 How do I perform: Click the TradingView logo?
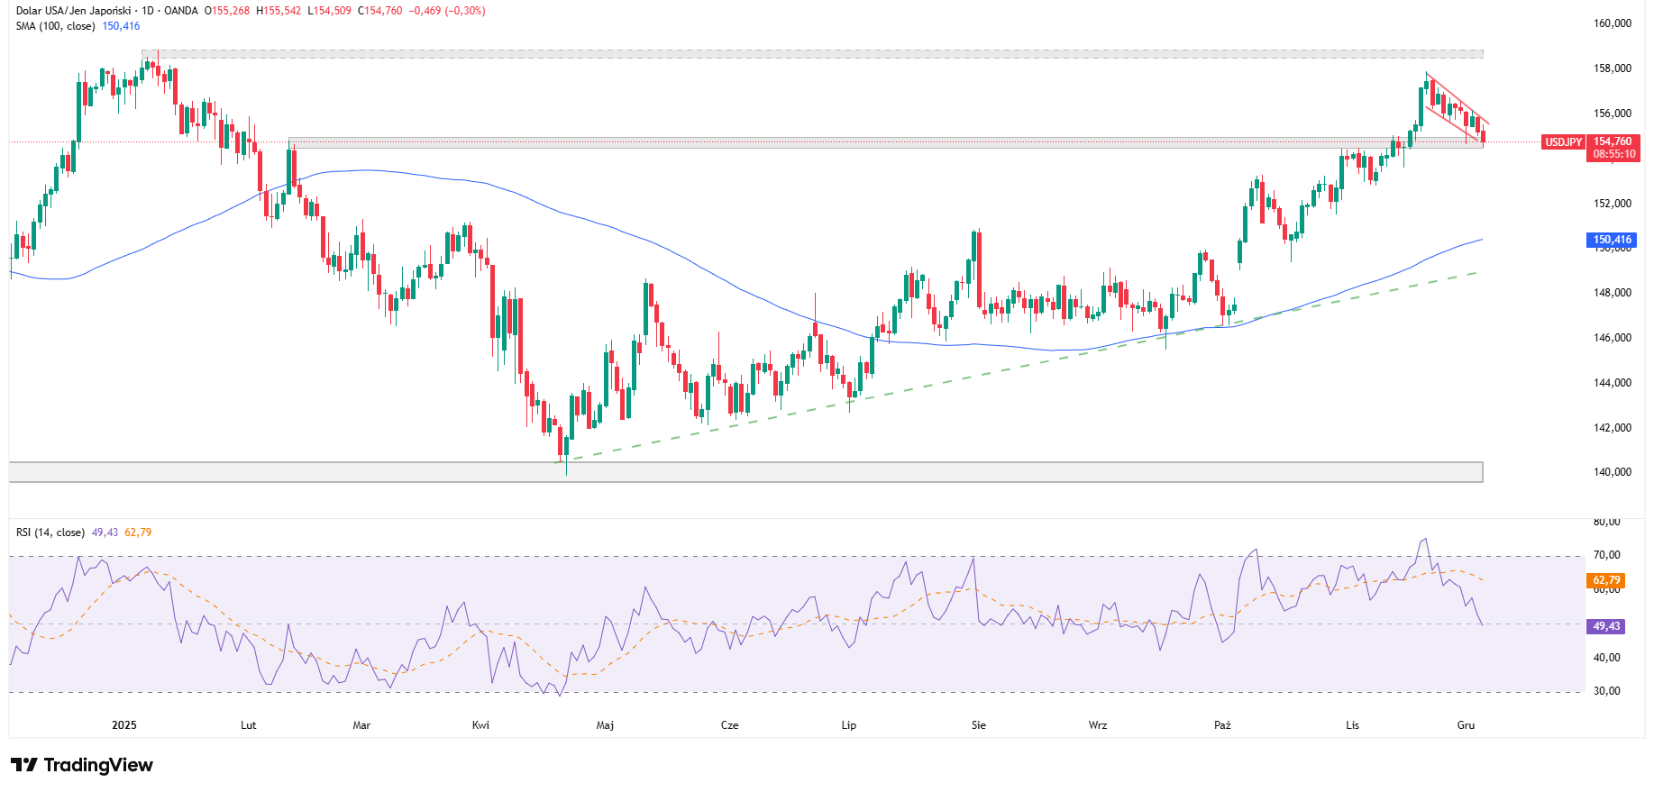(x=82, y=765)
